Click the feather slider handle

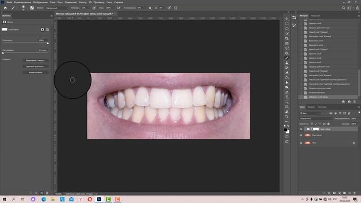(3, 53)
